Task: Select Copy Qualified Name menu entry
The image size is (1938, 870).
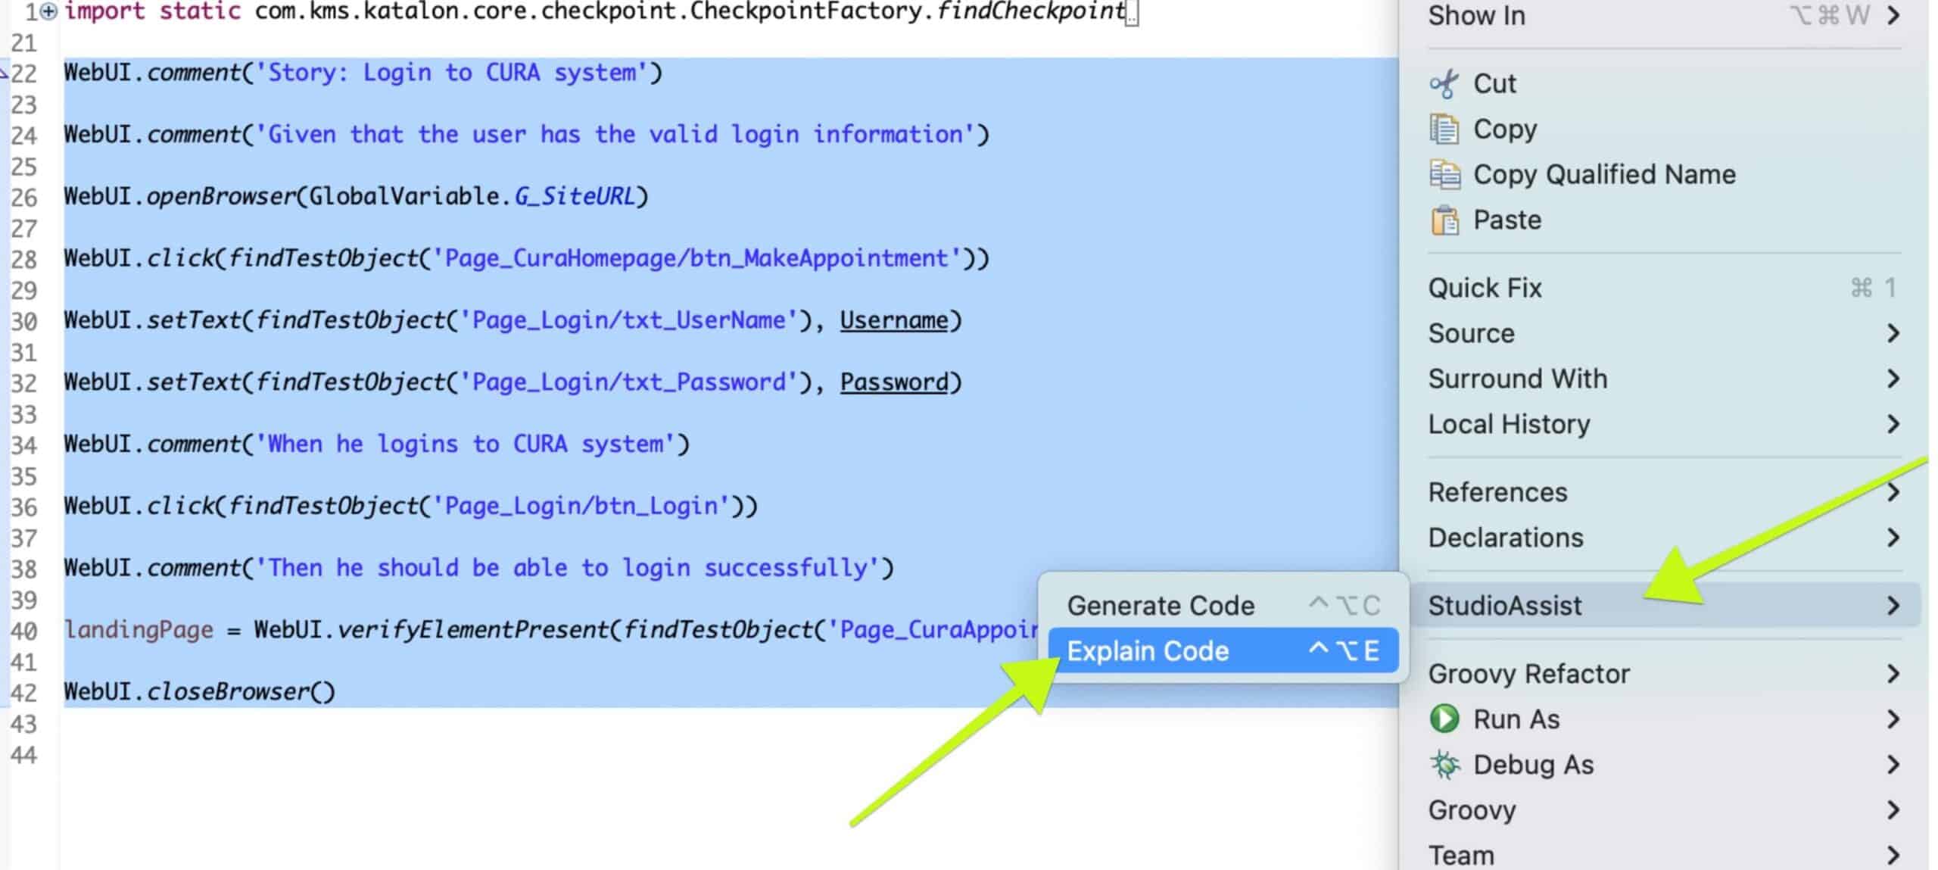Action: (1663, 174)
